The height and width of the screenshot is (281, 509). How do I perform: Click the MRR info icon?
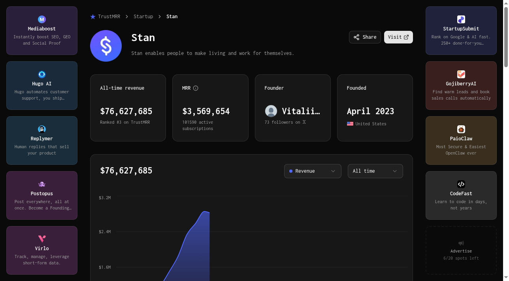pos(196,88)
